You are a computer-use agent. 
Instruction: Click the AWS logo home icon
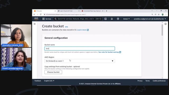(36, 19)
